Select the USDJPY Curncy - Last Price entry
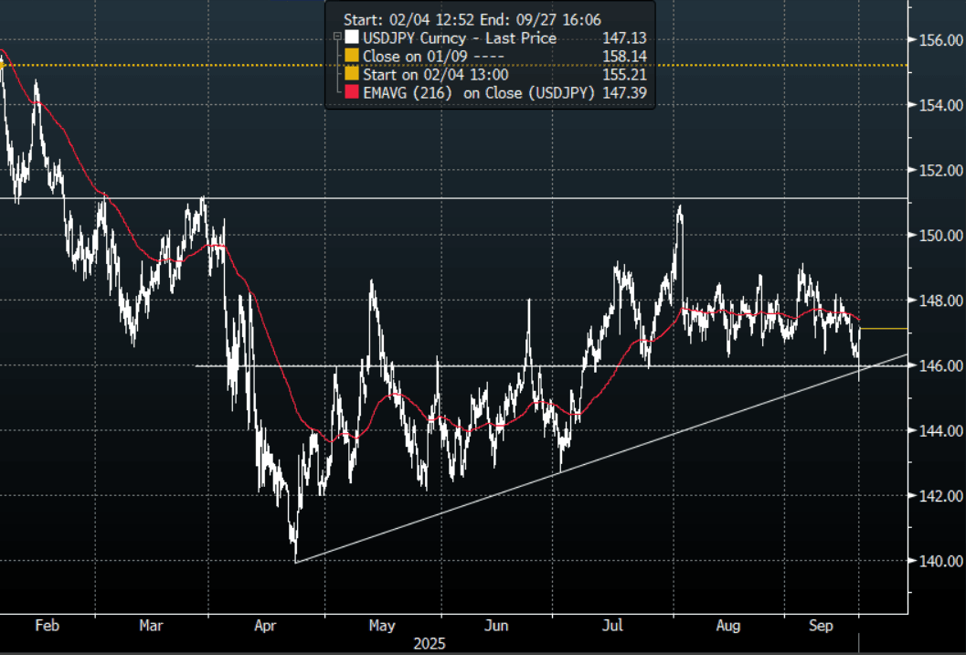 click(x=459, y=38)
